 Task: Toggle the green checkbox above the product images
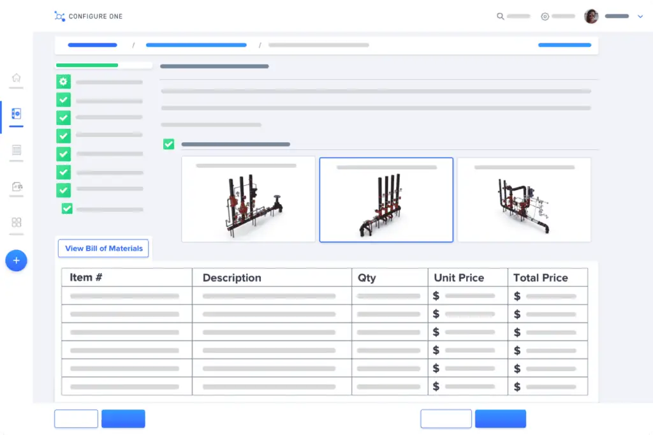(x=168, y=144)
